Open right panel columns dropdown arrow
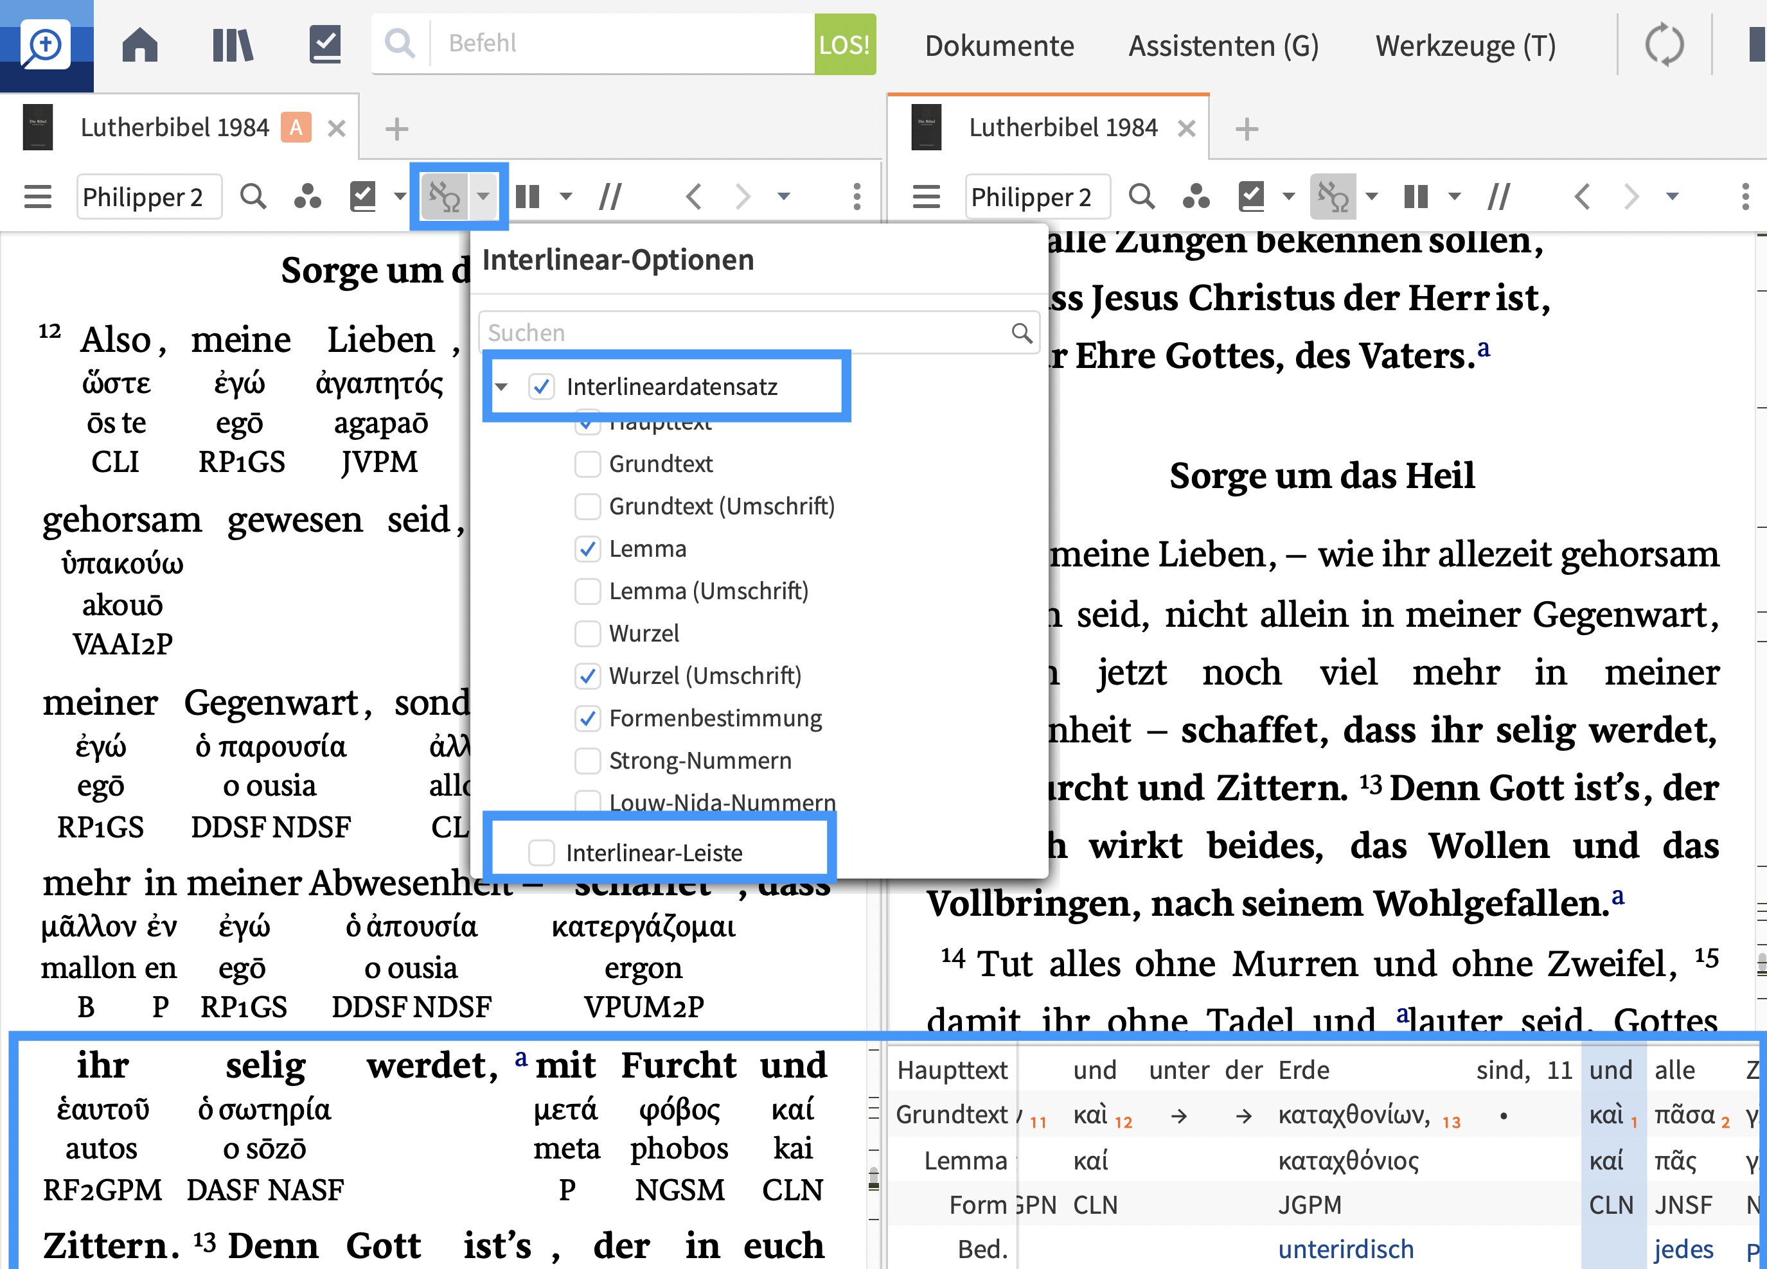This screenshot has width=1767, height=1269. (x=1455, y=196)
